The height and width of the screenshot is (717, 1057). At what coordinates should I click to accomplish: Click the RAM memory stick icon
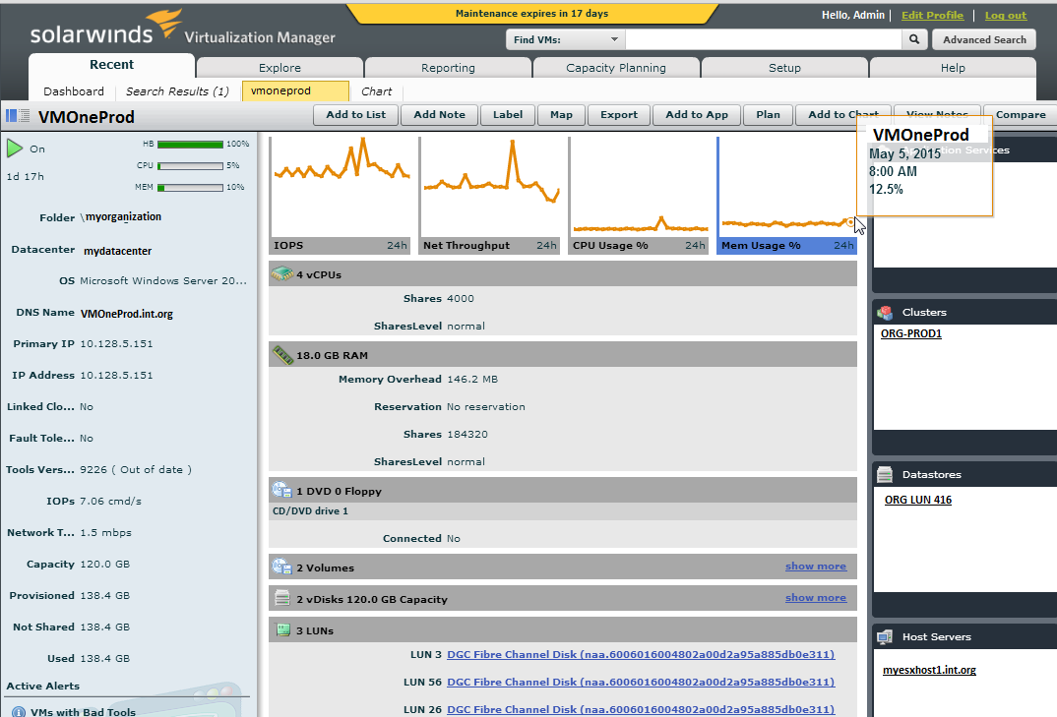281,355
